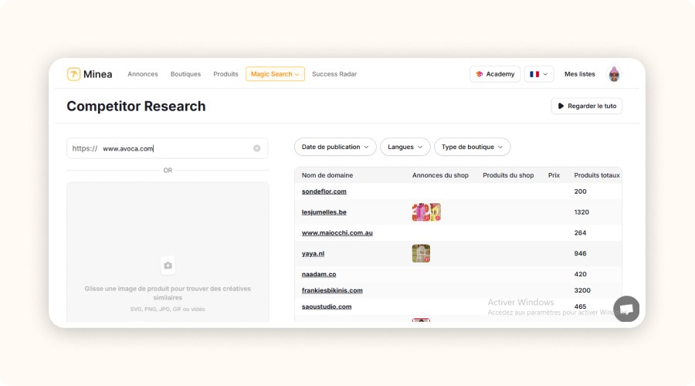Image resolution: width=695 pixels, height=386 pixels.
Task: Click the Prix column header
Action: [554, 175]
